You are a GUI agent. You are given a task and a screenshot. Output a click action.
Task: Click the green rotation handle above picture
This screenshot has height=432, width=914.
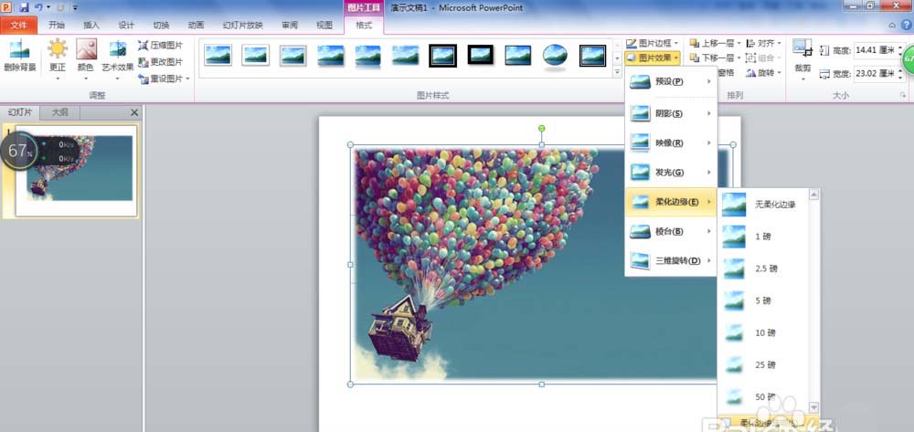coord(541,128)
